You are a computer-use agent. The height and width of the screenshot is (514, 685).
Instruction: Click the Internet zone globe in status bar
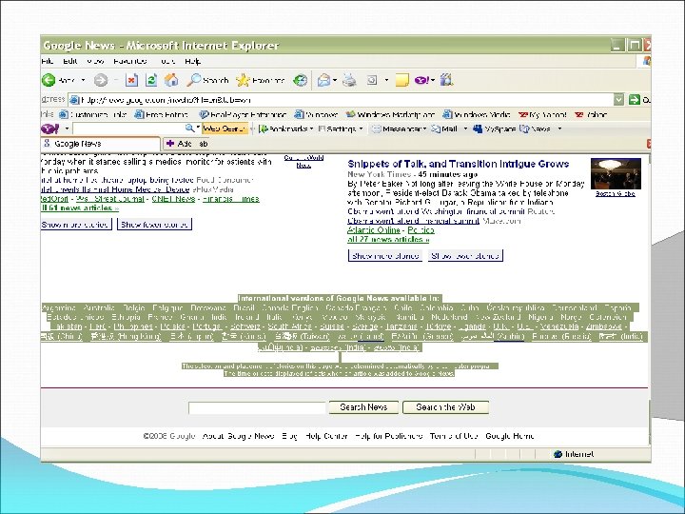coord(558,454)
